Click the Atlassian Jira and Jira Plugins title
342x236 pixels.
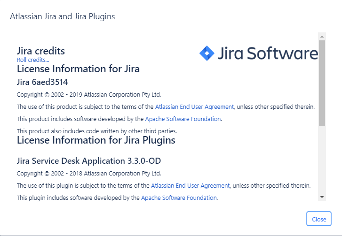63,16
